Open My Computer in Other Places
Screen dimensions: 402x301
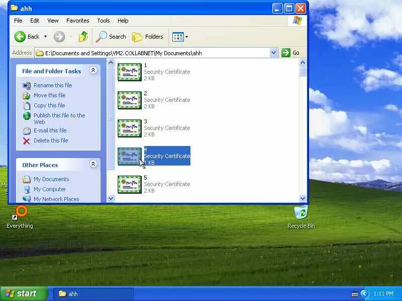pos(50,189)
